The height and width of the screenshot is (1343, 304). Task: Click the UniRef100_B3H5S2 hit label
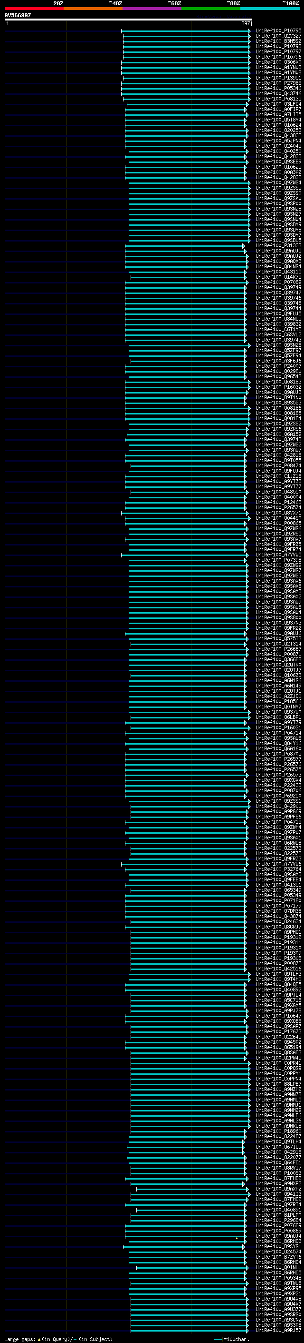pos(278,41)
